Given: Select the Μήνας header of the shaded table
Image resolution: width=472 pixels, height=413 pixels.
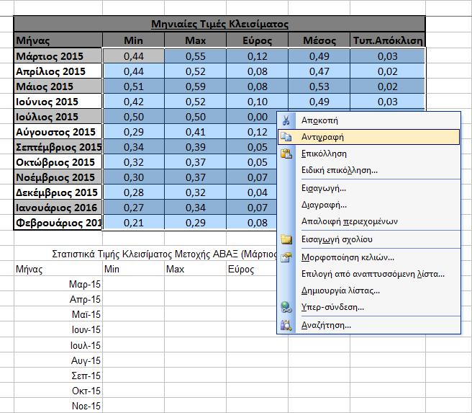Looking at the screenshot, I should point(58,40).
